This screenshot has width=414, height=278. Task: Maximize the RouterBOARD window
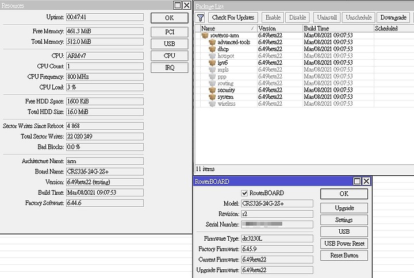tap(357, 181)
